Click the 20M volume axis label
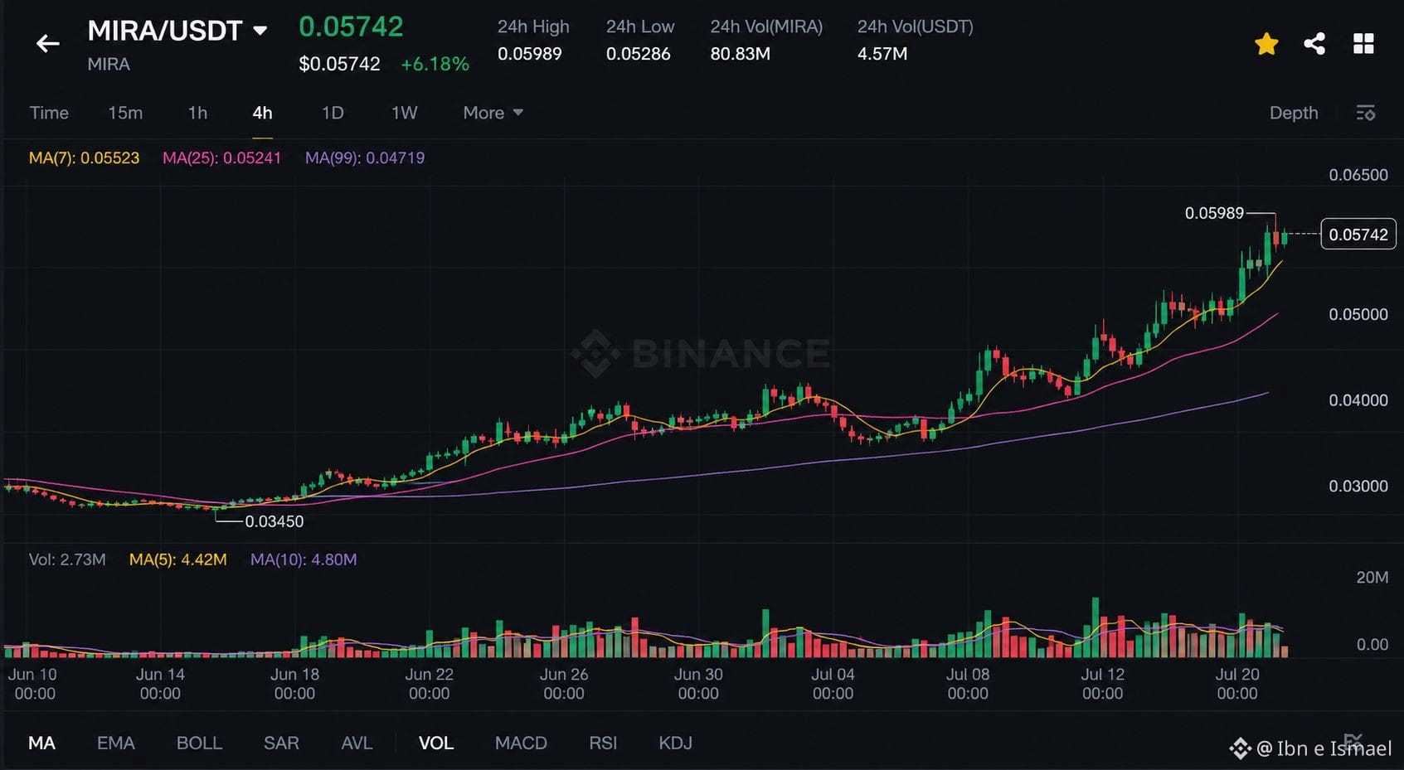The width and height of the screenshot is (1404, 770). coord(1372,577)
